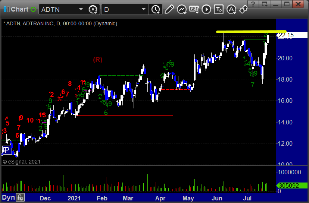Open the window options dropdown icon
The width and height of the screenshot is (309, 203).
click(264, 4)
